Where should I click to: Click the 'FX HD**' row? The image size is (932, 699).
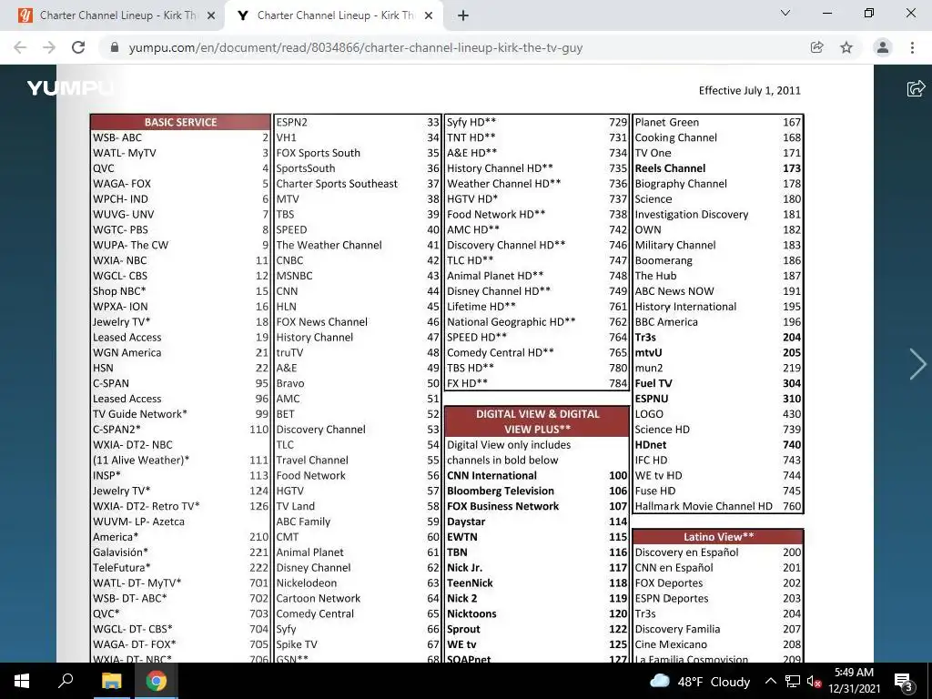(x=537, y=383)
